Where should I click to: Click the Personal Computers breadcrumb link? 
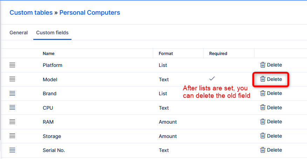pyautogui.click(x=90, y=13)
